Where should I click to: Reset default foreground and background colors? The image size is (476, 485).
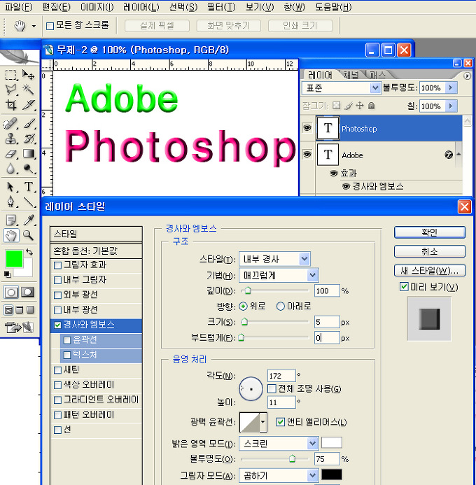point(8,274)
